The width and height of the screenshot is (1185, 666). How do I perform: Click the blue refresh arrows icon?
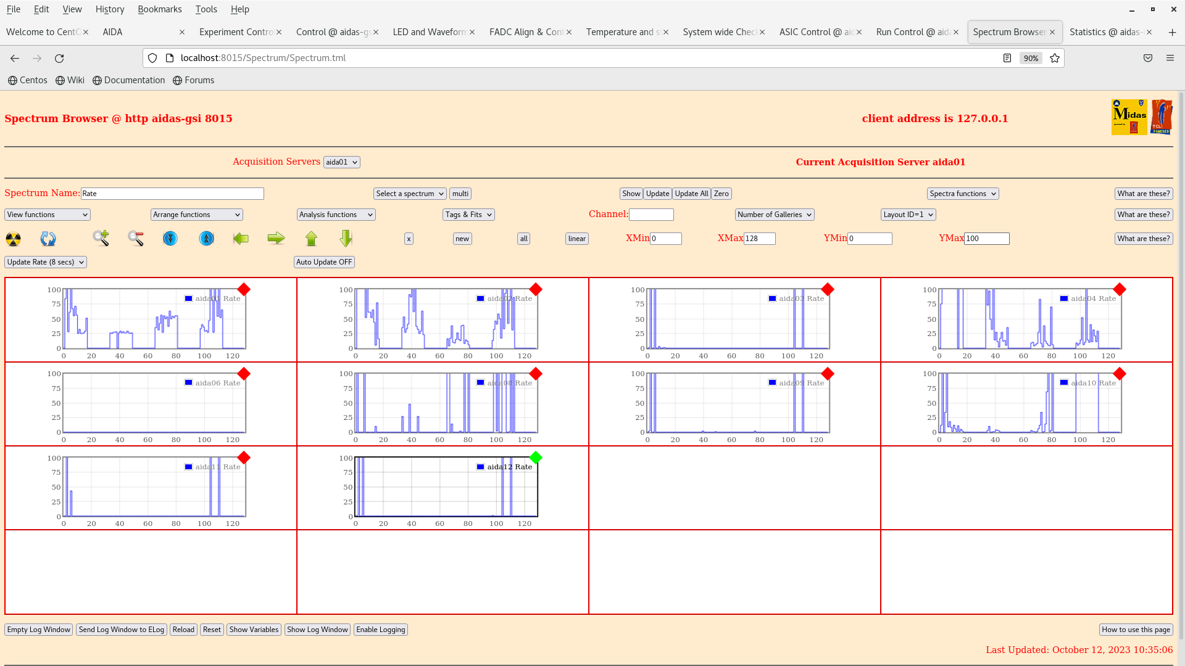point(48,239)
